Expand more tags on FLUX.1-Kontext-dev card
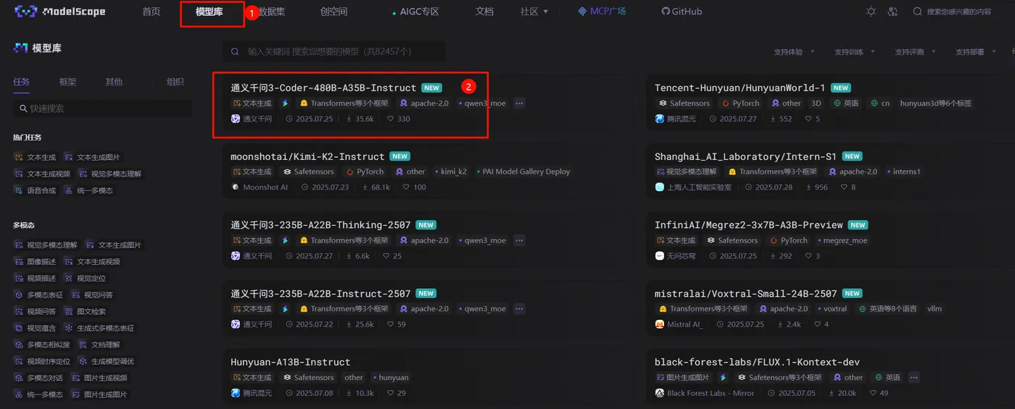Viewport: 1015px width, 409px height. click(x=913, y=377)
